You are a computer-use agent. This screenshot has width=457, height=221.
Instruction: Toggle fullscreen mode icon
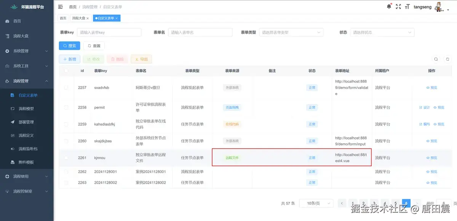tap(398, 6)
